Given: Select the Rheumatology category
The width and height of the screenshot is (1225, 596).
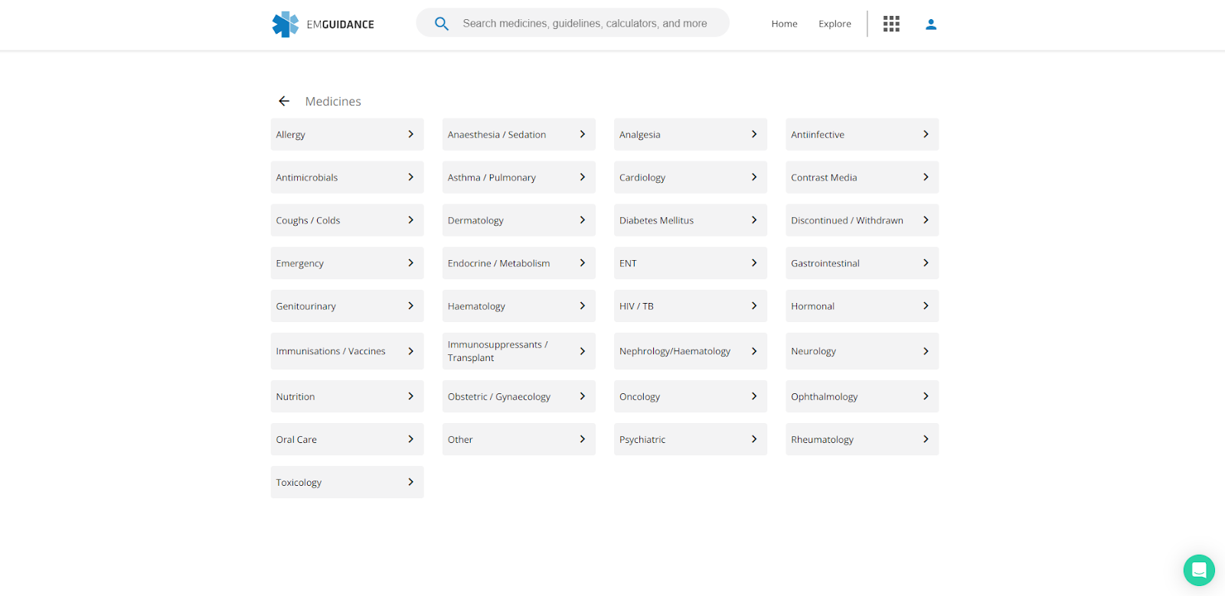Looking at the screenshot, I should click(x=862, y=439).
